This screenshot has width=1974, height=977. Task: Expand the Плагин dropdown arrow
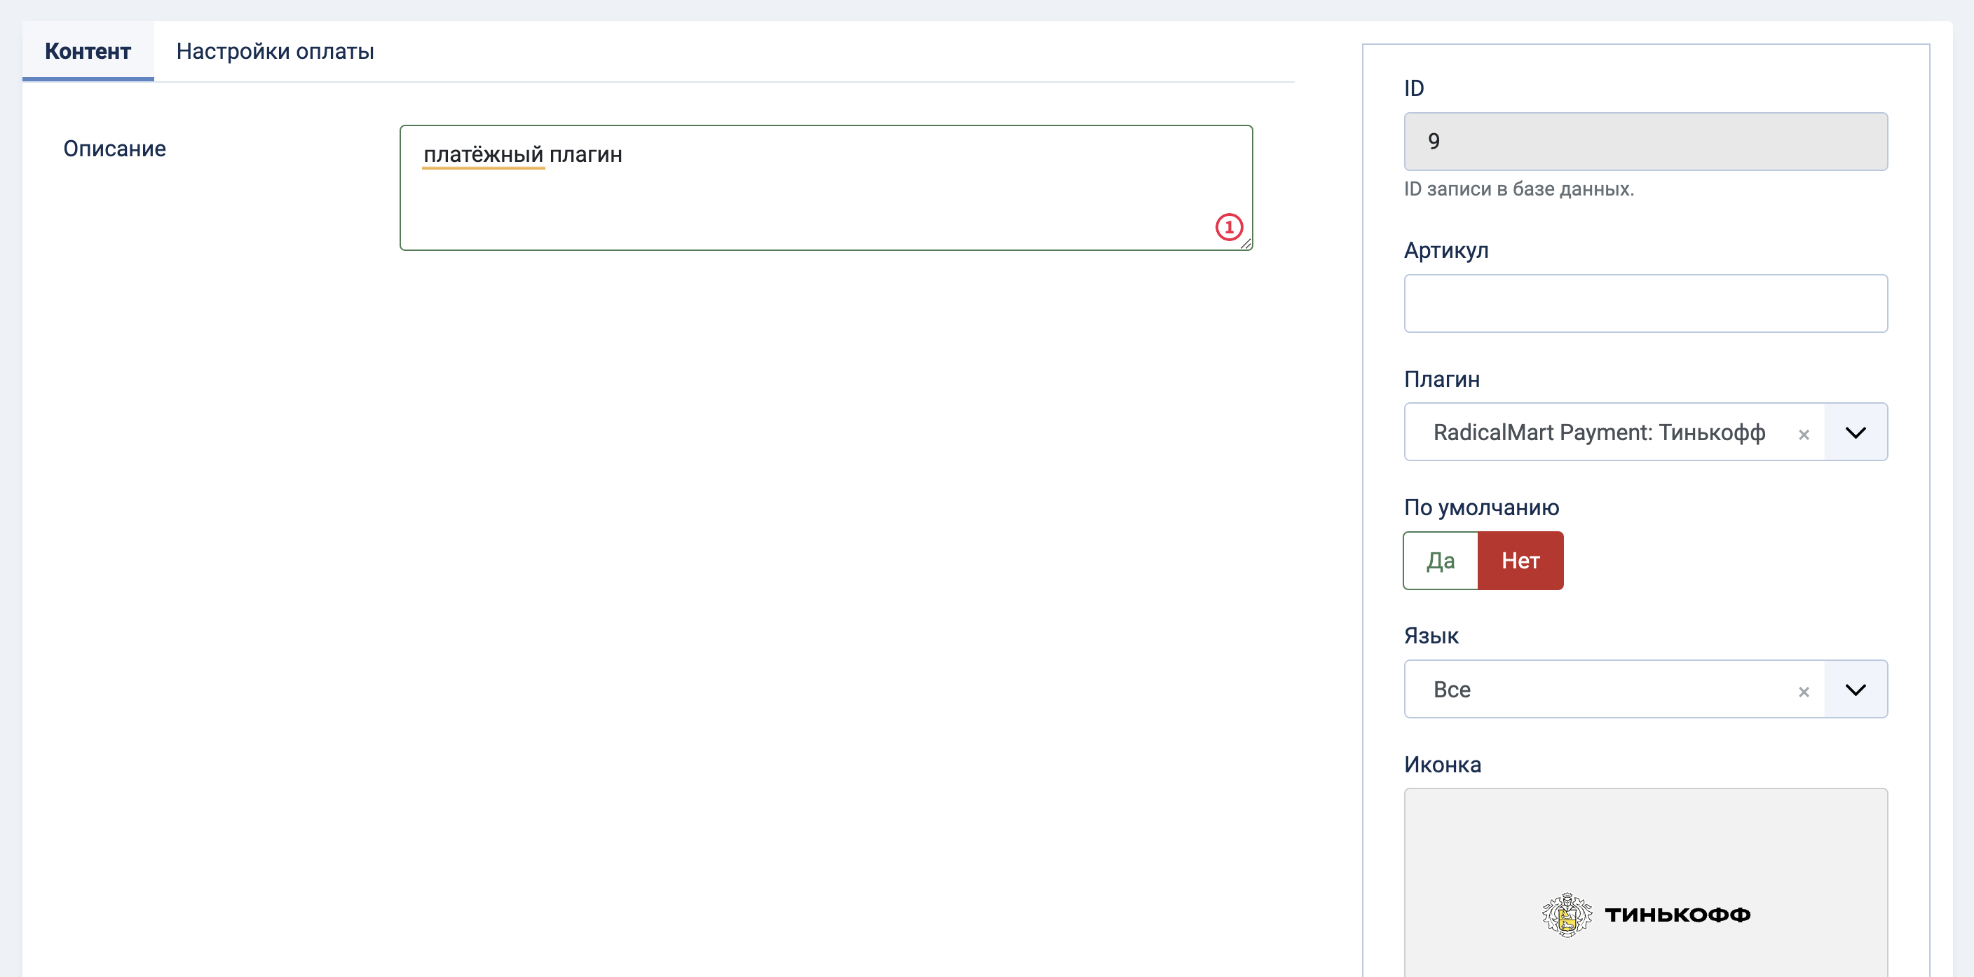coord(1856,432)
